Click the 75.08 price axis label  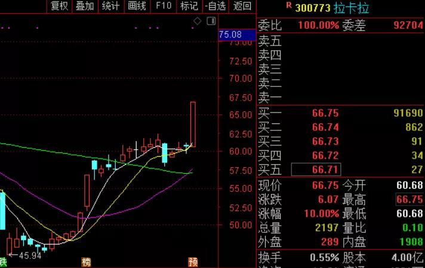[237, 35]
